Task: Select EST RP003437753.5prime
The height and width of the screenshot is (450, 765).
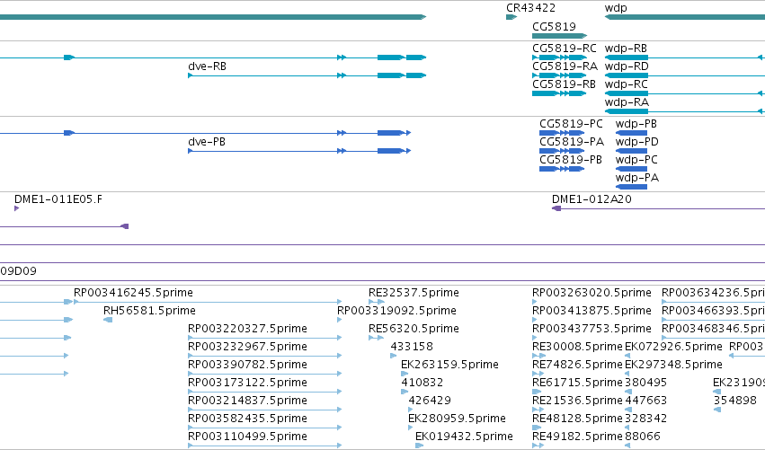Action: click(x=592, y=329)
